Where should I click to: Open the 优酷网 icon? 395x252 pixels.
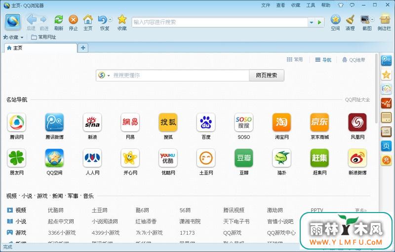coord(168,158)
